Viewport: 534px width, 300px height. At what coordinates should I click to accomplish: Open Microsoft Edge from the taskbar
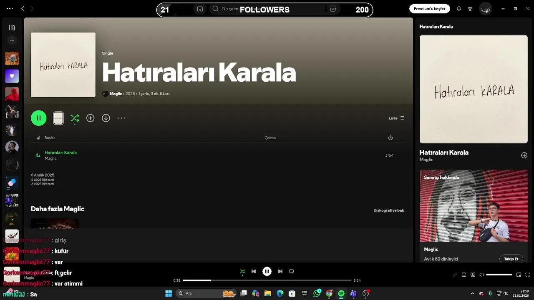[280, 294]
